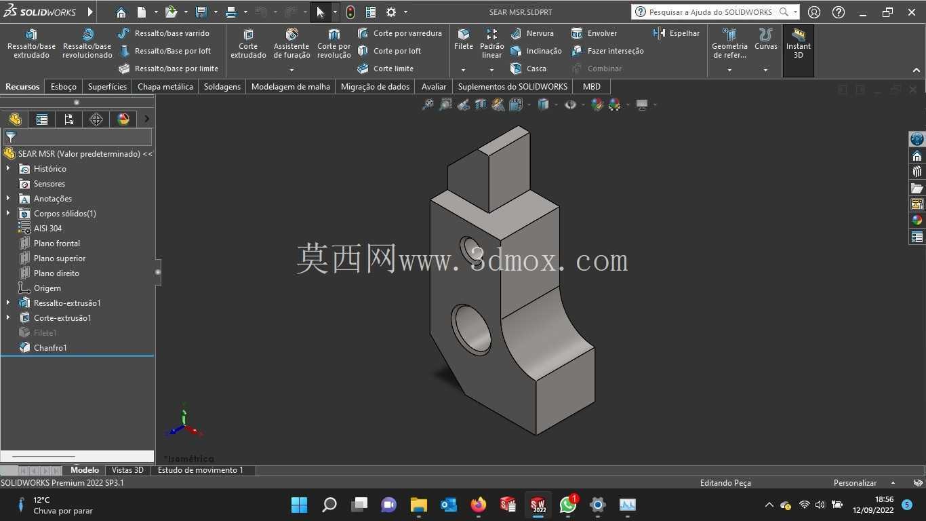Image resolution: width=926 pixels, height=521 pixels.
Task: Switch to the Chapa metálica tab
Action: tap(165, 87)
